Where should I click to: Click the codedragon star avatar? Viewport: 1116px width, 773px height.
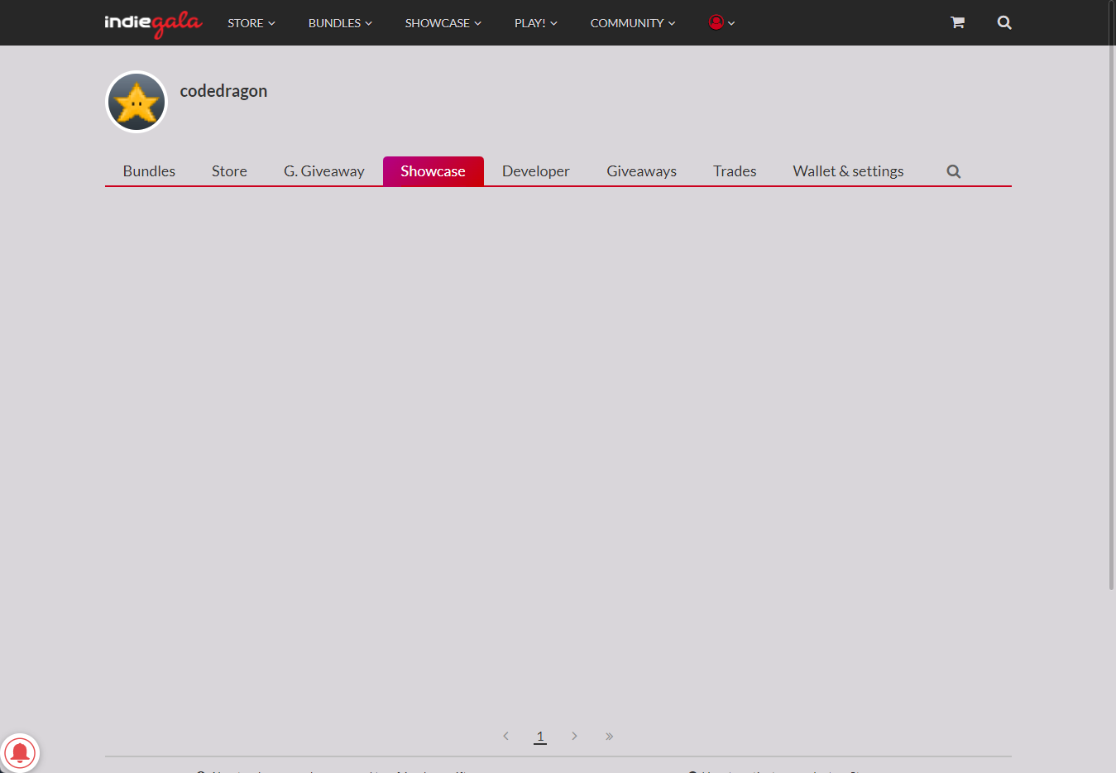[x=137, y=102]
